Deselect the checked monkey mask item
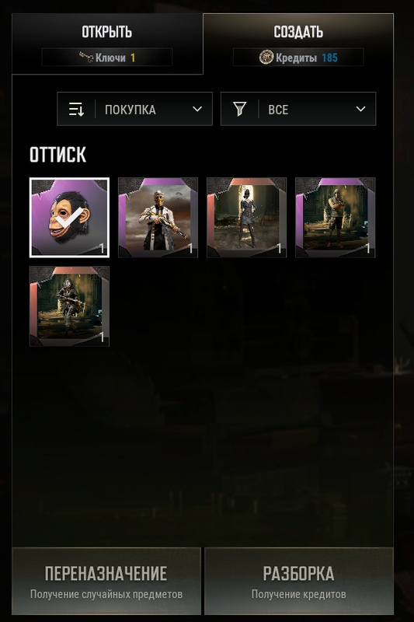 click(69, 218)
